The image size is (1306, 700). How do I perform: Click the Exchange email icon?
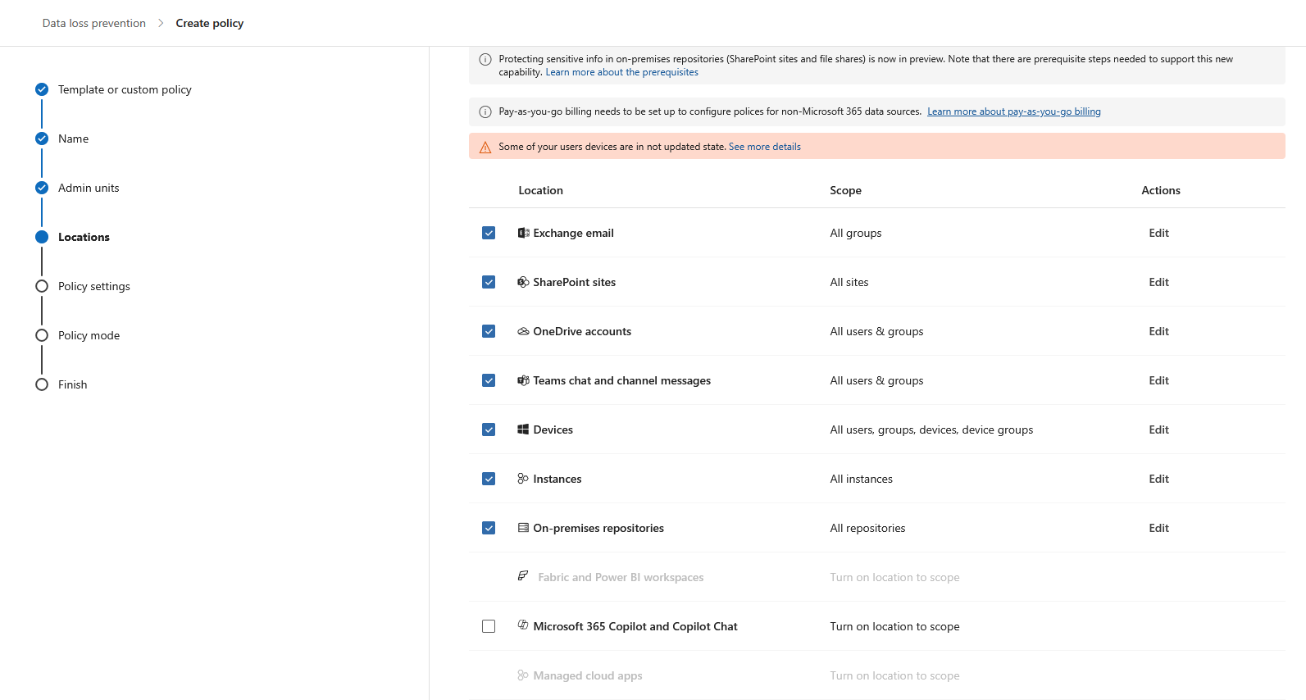[523, 233]
